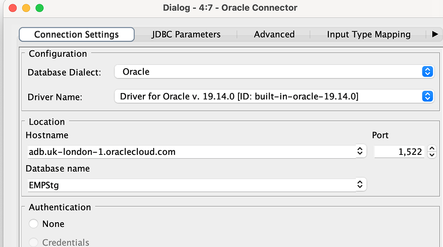
Task: Select the Connection Settings tab
Action: pos(76,34)
